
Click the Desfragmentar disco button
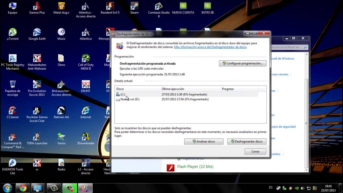tap(247, 141)
